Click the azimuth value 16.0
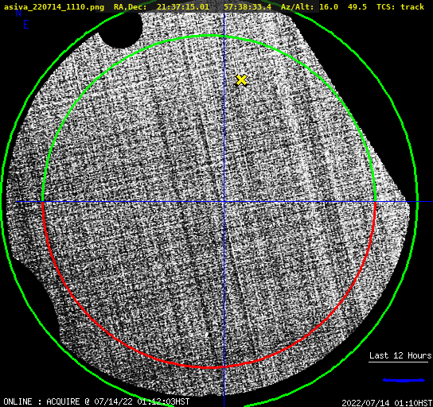This screenshot has height=407, width=433. click(x=329, y=6)
